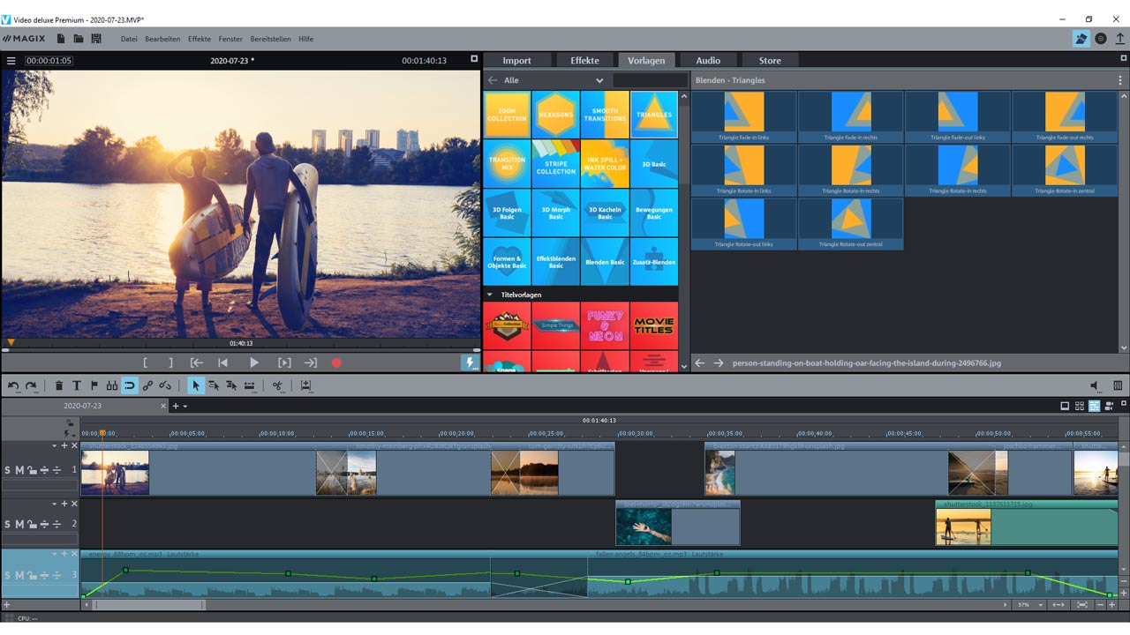The image size is (1130, 635).
Task: Click the undo arrow in toolbar
Action: point(13,385)
